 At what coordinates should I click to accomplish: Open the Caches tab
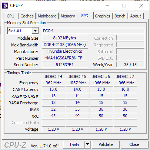click(x=27, y=16)
